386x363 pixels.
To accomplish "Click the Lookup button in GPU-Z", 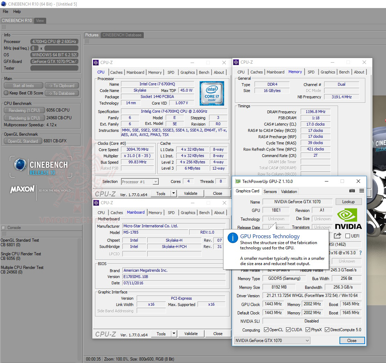I will point(348,202).
